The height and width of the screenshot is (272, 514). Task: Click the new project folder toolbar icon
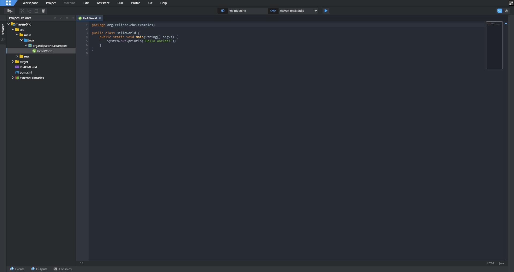10,11
